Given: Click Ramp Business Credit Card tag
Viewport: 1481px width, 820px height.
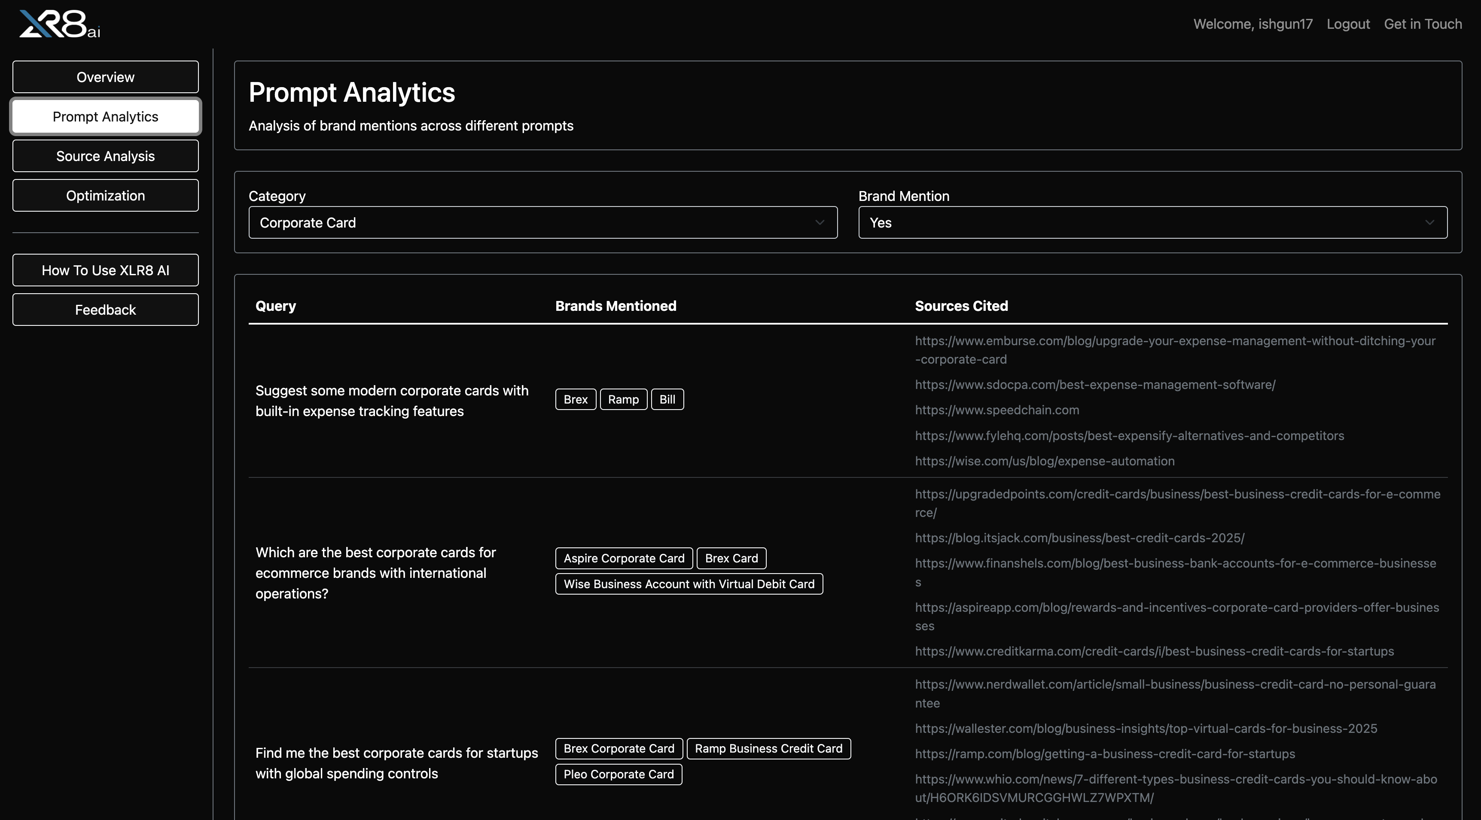Looking at the screenshot, I should 769,748.
